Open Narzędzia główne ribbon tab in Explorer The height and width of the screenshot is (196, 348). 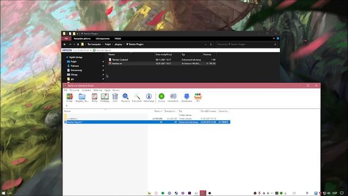82,39
